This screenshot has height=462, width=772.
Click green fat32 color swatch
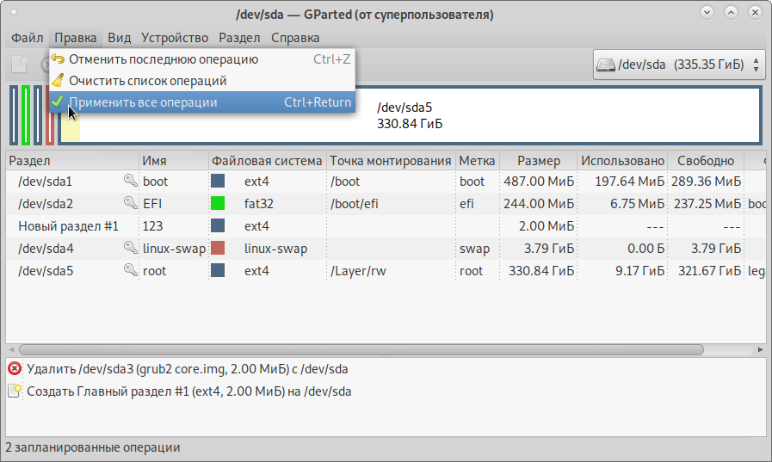click(218, 203)
